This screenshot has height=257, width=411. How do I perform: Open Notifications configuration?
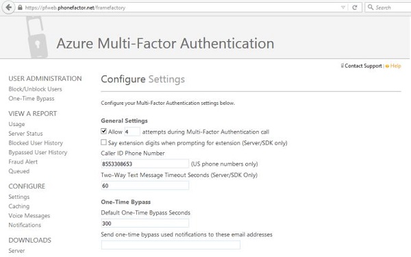[25, 225]
